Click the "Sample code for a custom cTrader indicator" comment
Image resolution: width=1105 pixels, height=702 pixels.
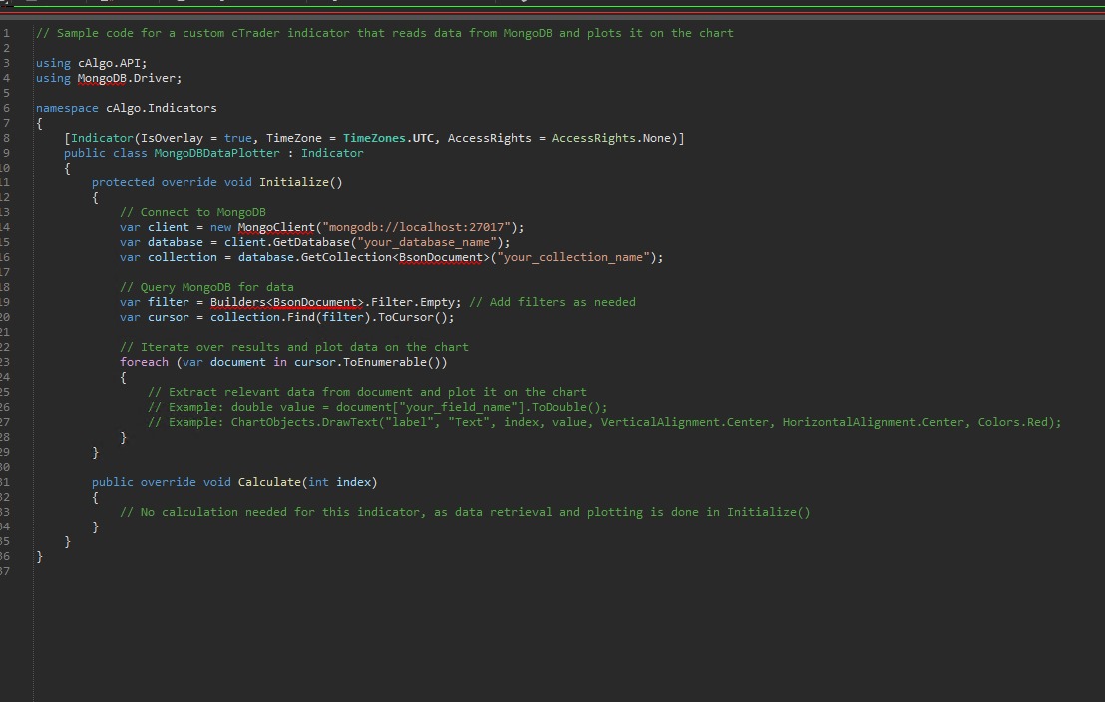coord(385,33)
